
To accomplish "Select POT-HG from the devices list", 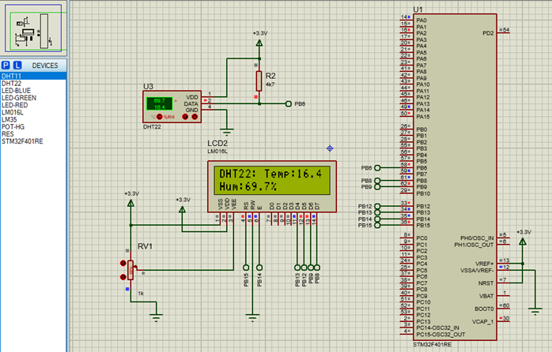I will (13, 126).
